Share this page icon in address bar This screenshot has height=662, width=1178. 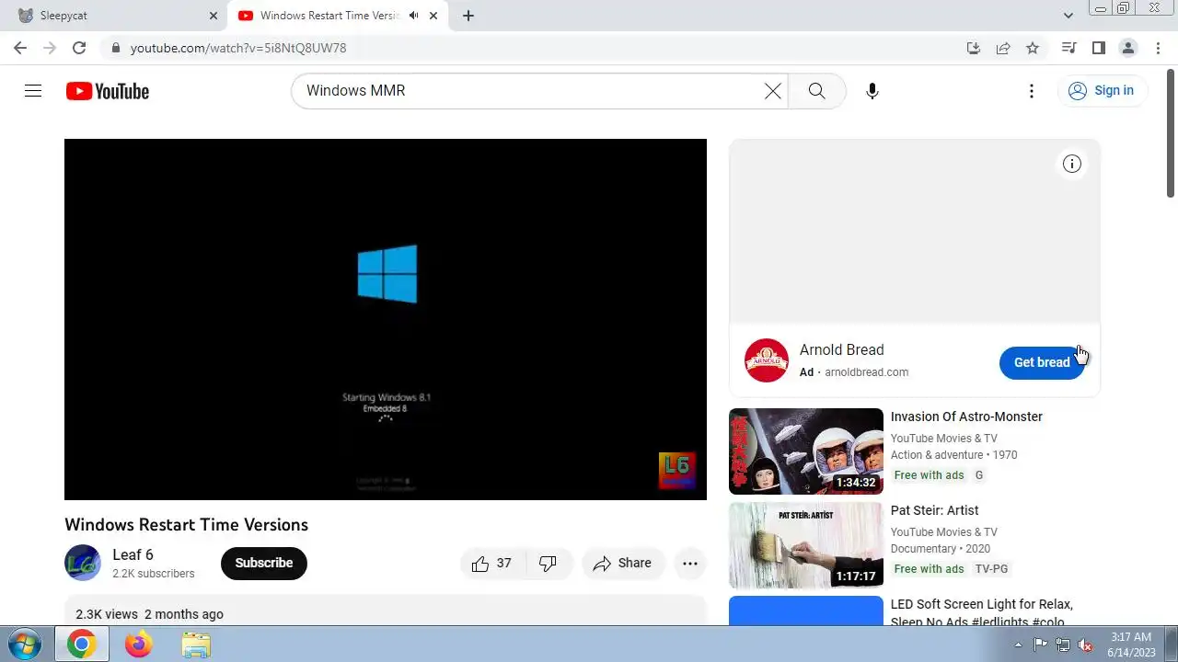pyautogui.click(x=1003, y=48)
